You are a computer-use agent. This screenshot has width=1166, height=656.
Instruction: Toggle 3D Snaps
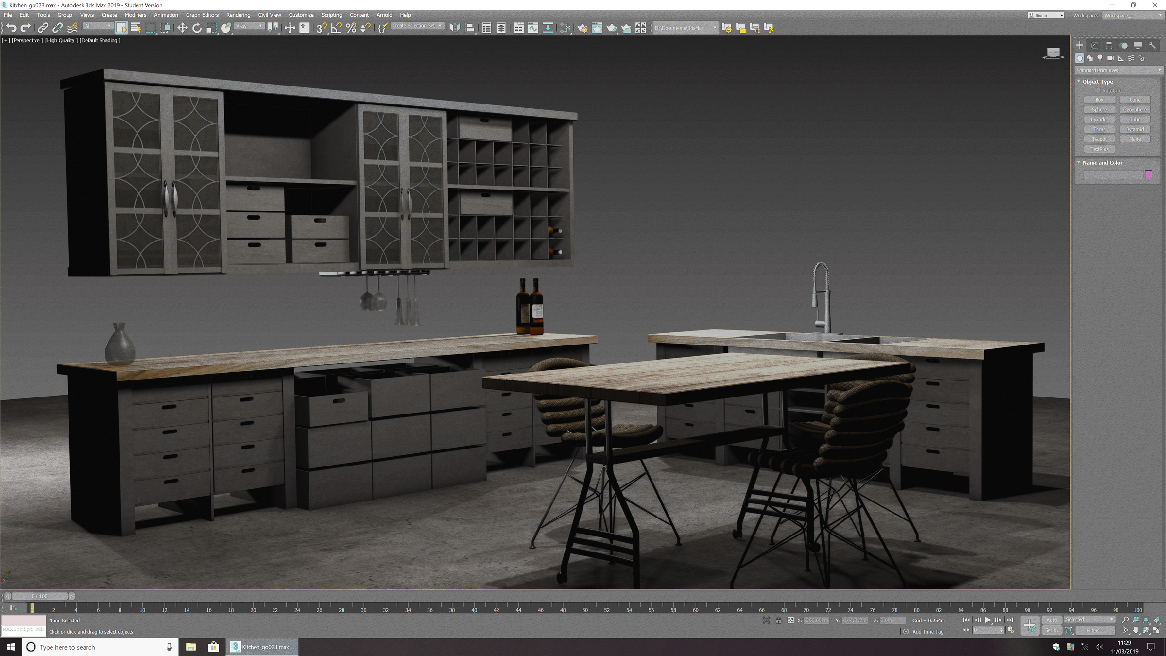[321, 28]
